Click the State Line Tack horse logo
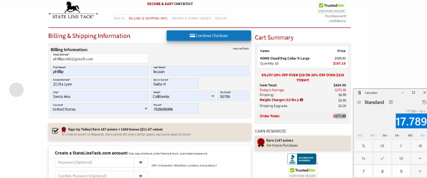The image size is (427, 178). pos(73,10)
